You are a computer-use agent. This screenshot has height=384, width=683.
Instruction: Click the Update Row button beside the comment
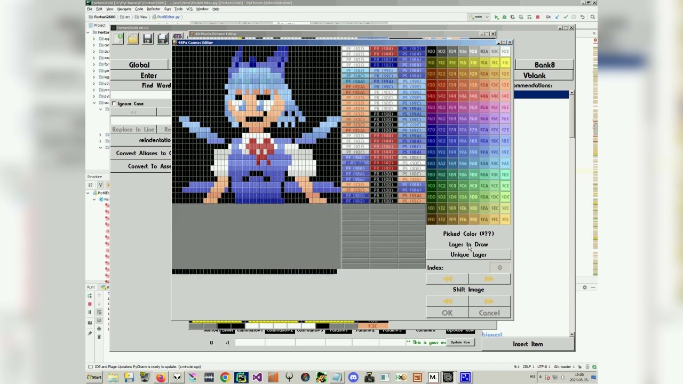point(460,342)
